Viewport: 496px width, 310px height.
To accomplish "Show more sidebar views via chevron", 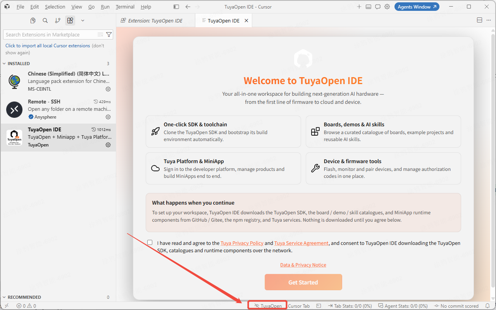I will coord(83,21).
